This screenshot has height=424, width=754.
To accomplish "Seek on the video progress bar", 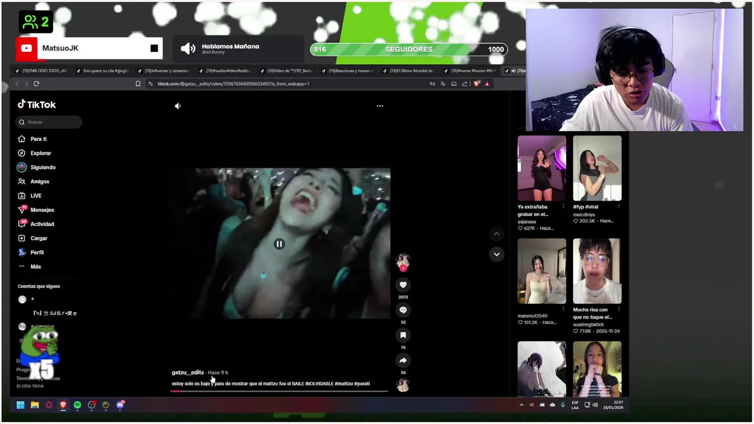I will 279,391.
